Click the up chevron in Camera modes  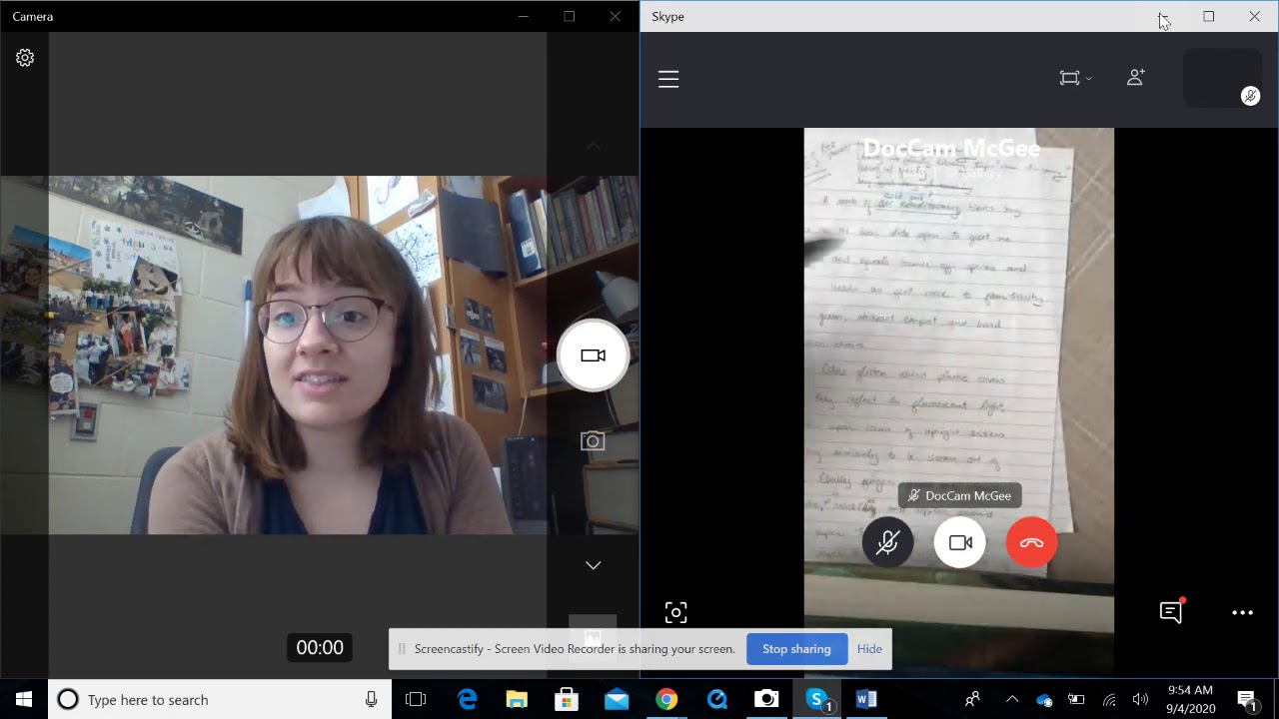pos(594,147)
